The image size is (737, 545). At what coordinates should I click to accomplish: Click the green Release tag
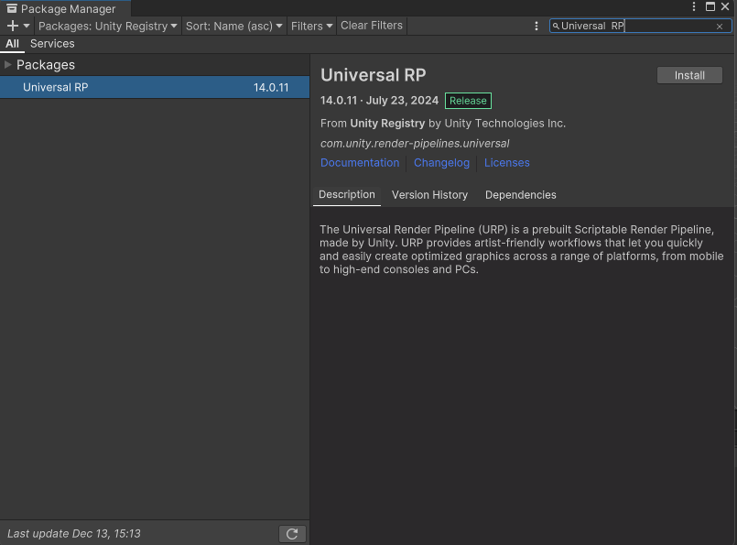(x=468, y=101)
